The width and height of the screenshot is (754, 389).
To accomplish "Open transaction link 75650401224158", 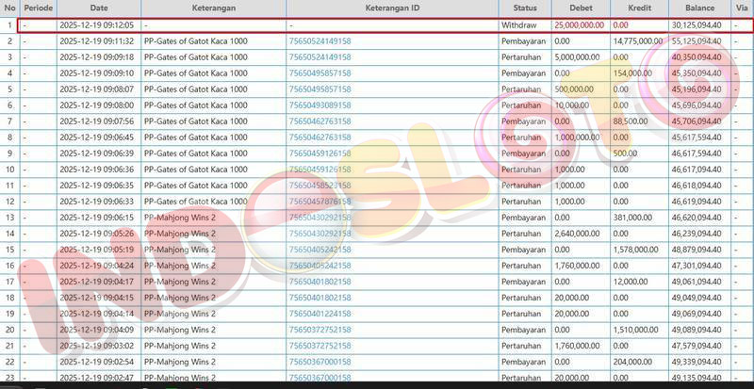I will (320, 314).
